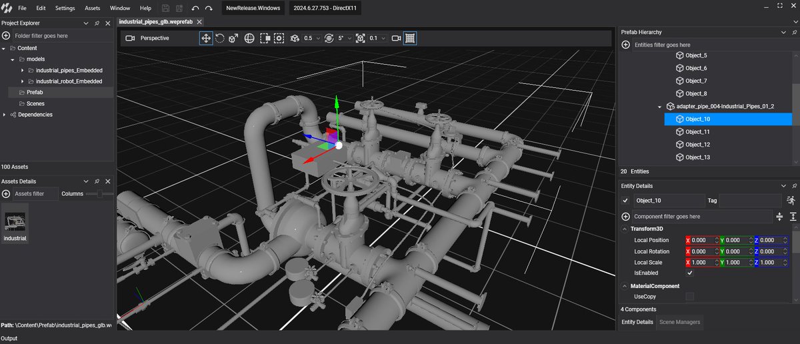Screen dimensions: 800x344
Task: Click the scale snap icon beside 0.1
Action: (361, 38)
